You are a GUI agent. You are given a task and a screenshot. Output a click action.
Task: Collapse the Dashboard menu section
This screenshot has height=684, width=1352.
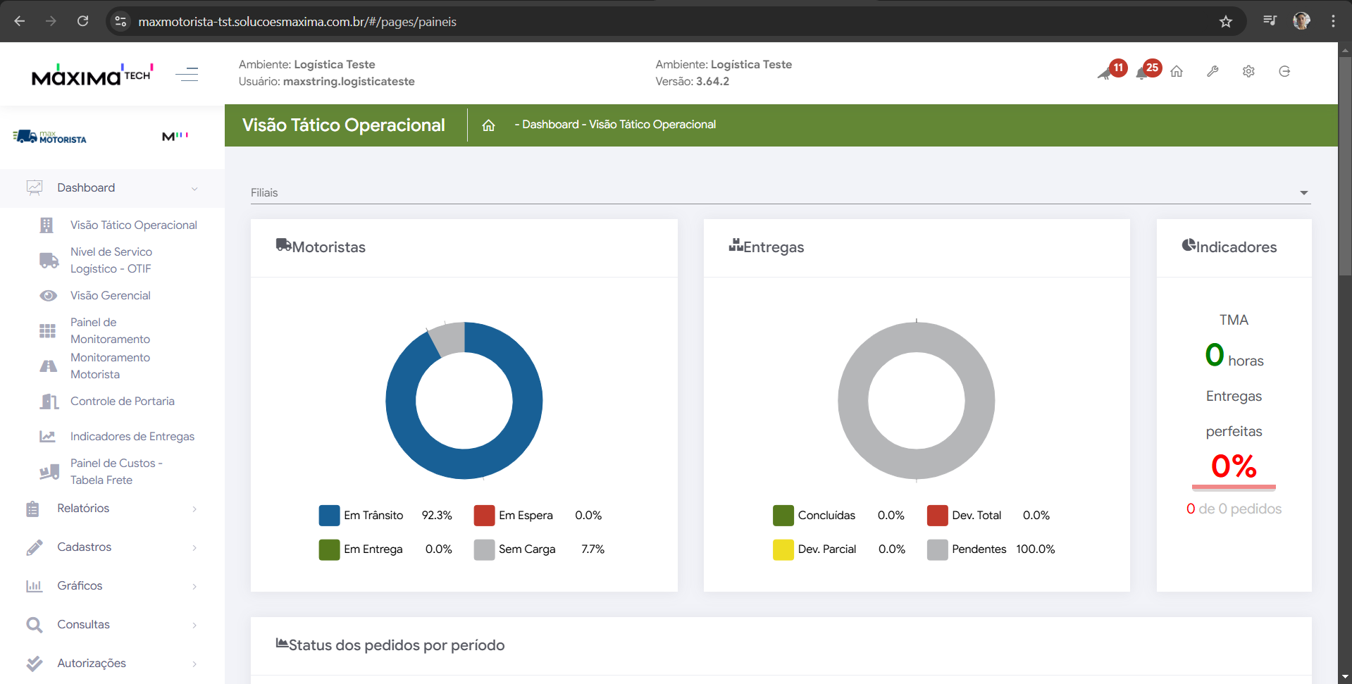coord(113,188)
